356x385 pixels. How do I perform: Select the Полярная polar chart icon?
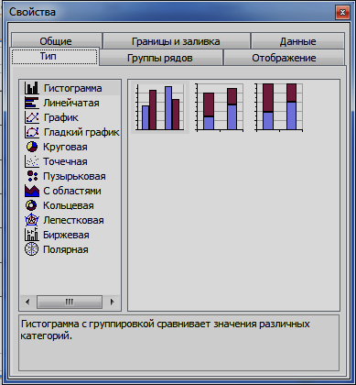32,249
